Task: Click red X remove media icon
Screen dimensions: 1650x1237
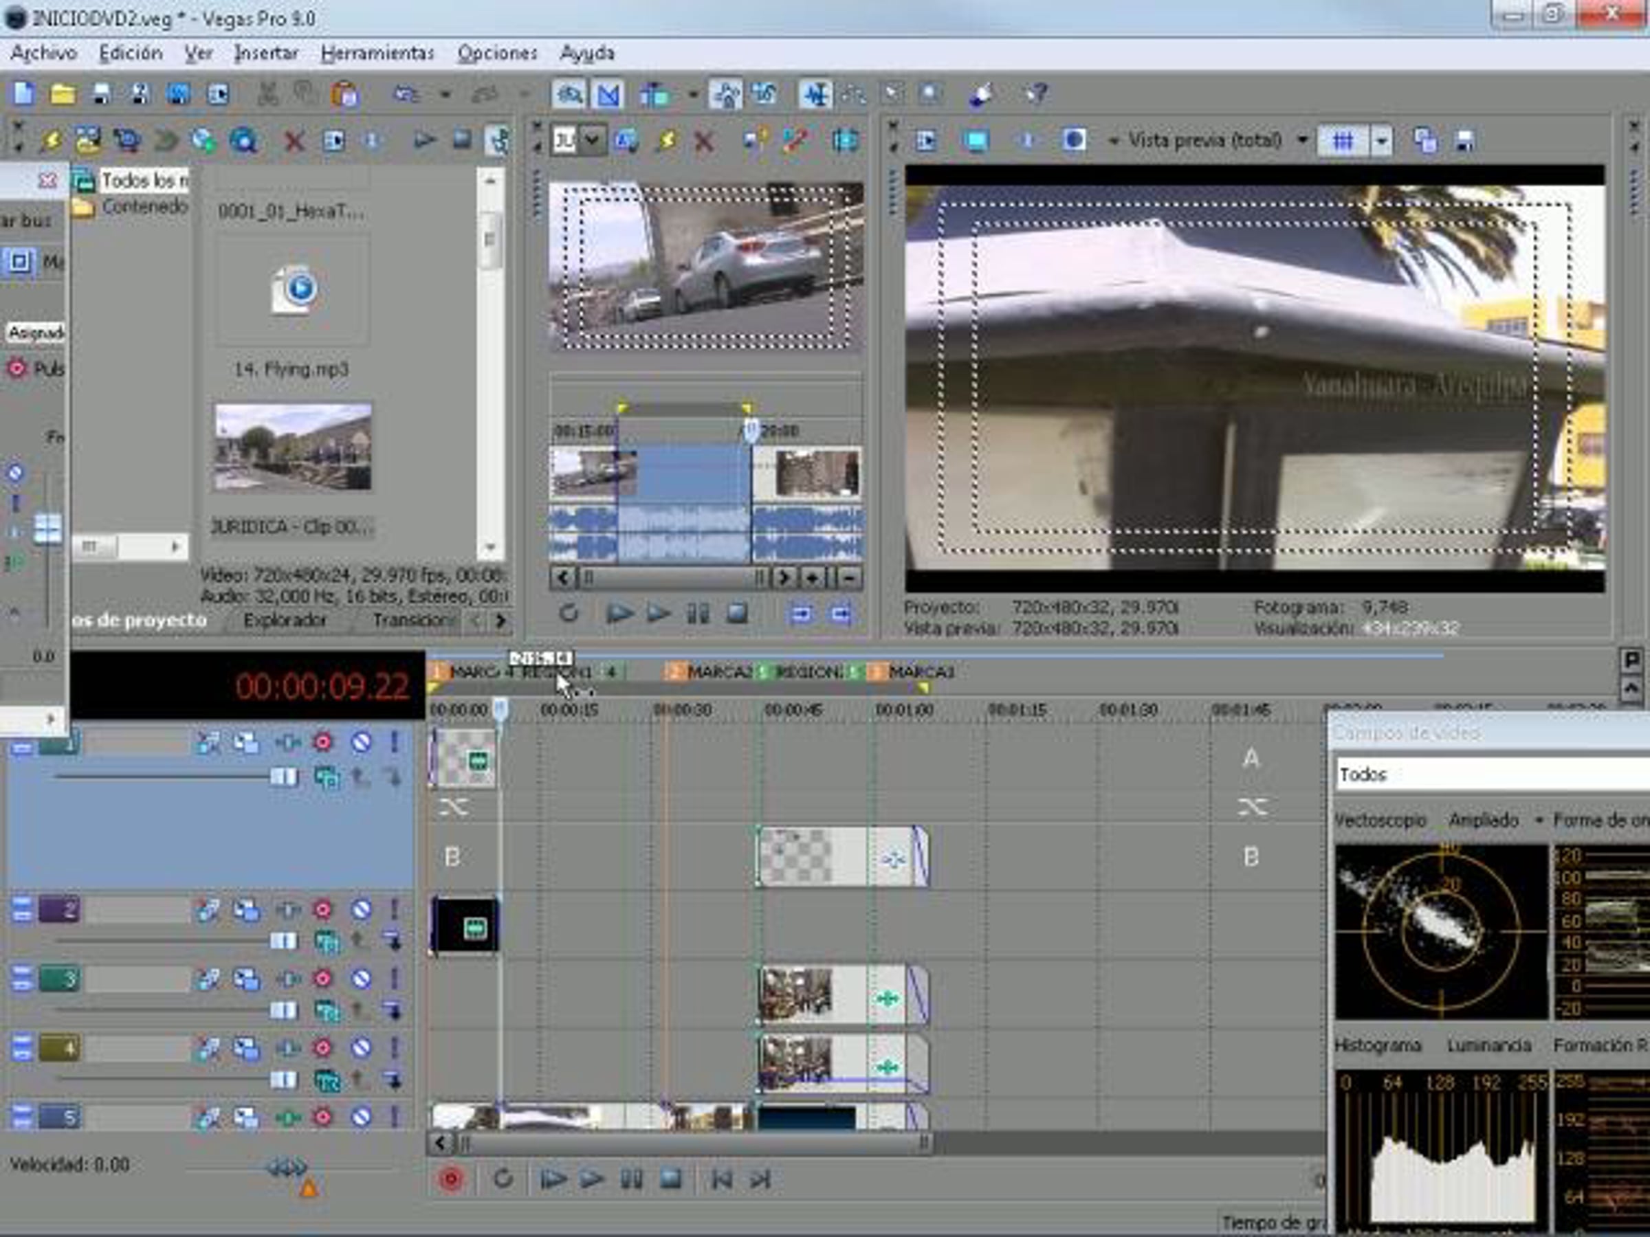Action: pos(295,140)
